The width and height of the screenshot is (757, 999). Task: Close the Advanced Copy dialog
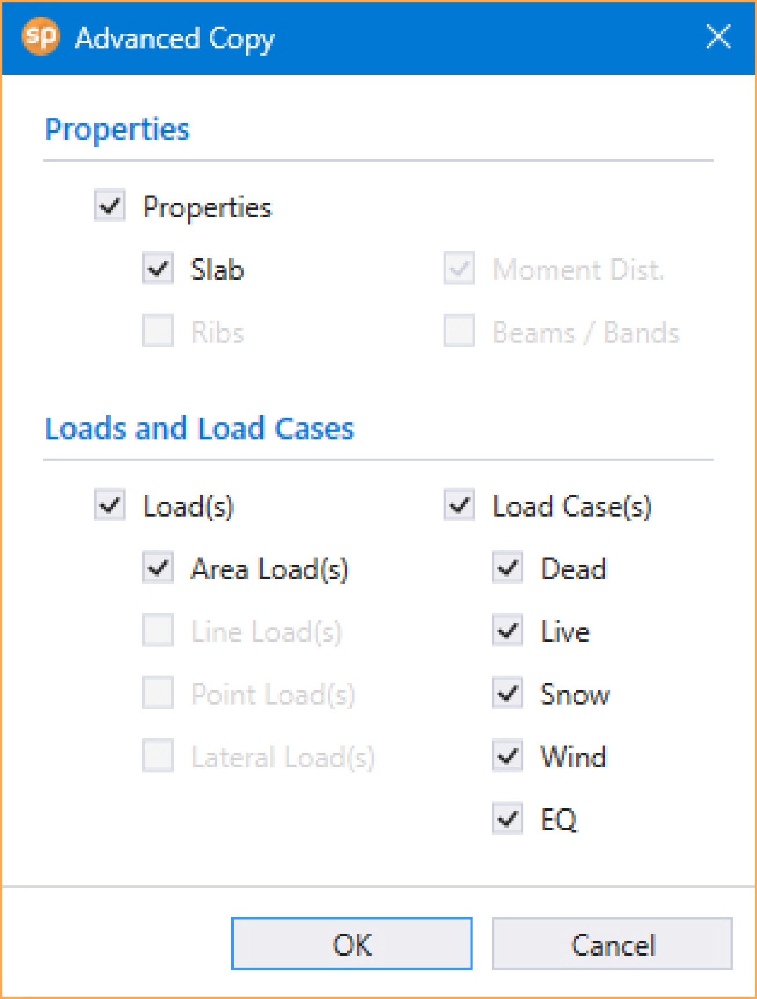(x=718, y=37)
